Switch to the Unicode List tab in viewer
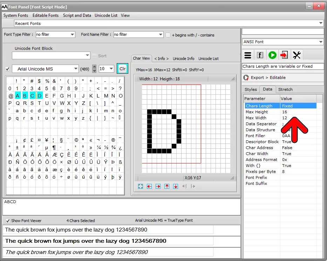This screenshot has height=261, width=327. [209, 59]
